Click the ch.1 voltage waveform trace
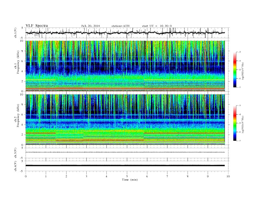 (x=125, y=33)
